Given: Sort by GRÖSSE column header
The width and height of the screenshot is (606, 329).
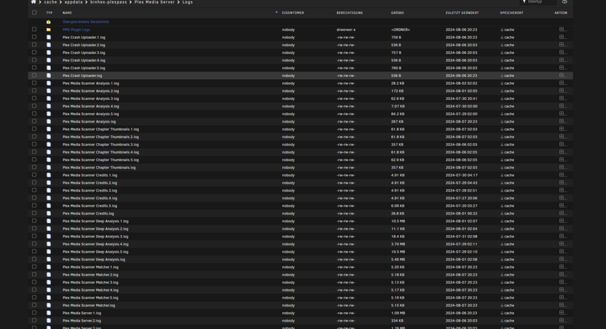Looking at the screenshot, I should point(398,13).
